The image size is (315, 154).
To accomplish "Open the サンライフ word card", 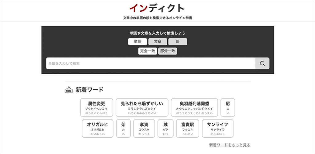I will [x=217, y=128].
